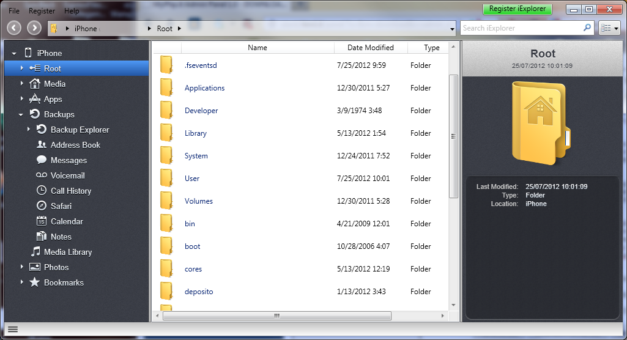This screenshot has height=340, width=627.
Task: Open the view options dropdown
Action: point(610,28)
